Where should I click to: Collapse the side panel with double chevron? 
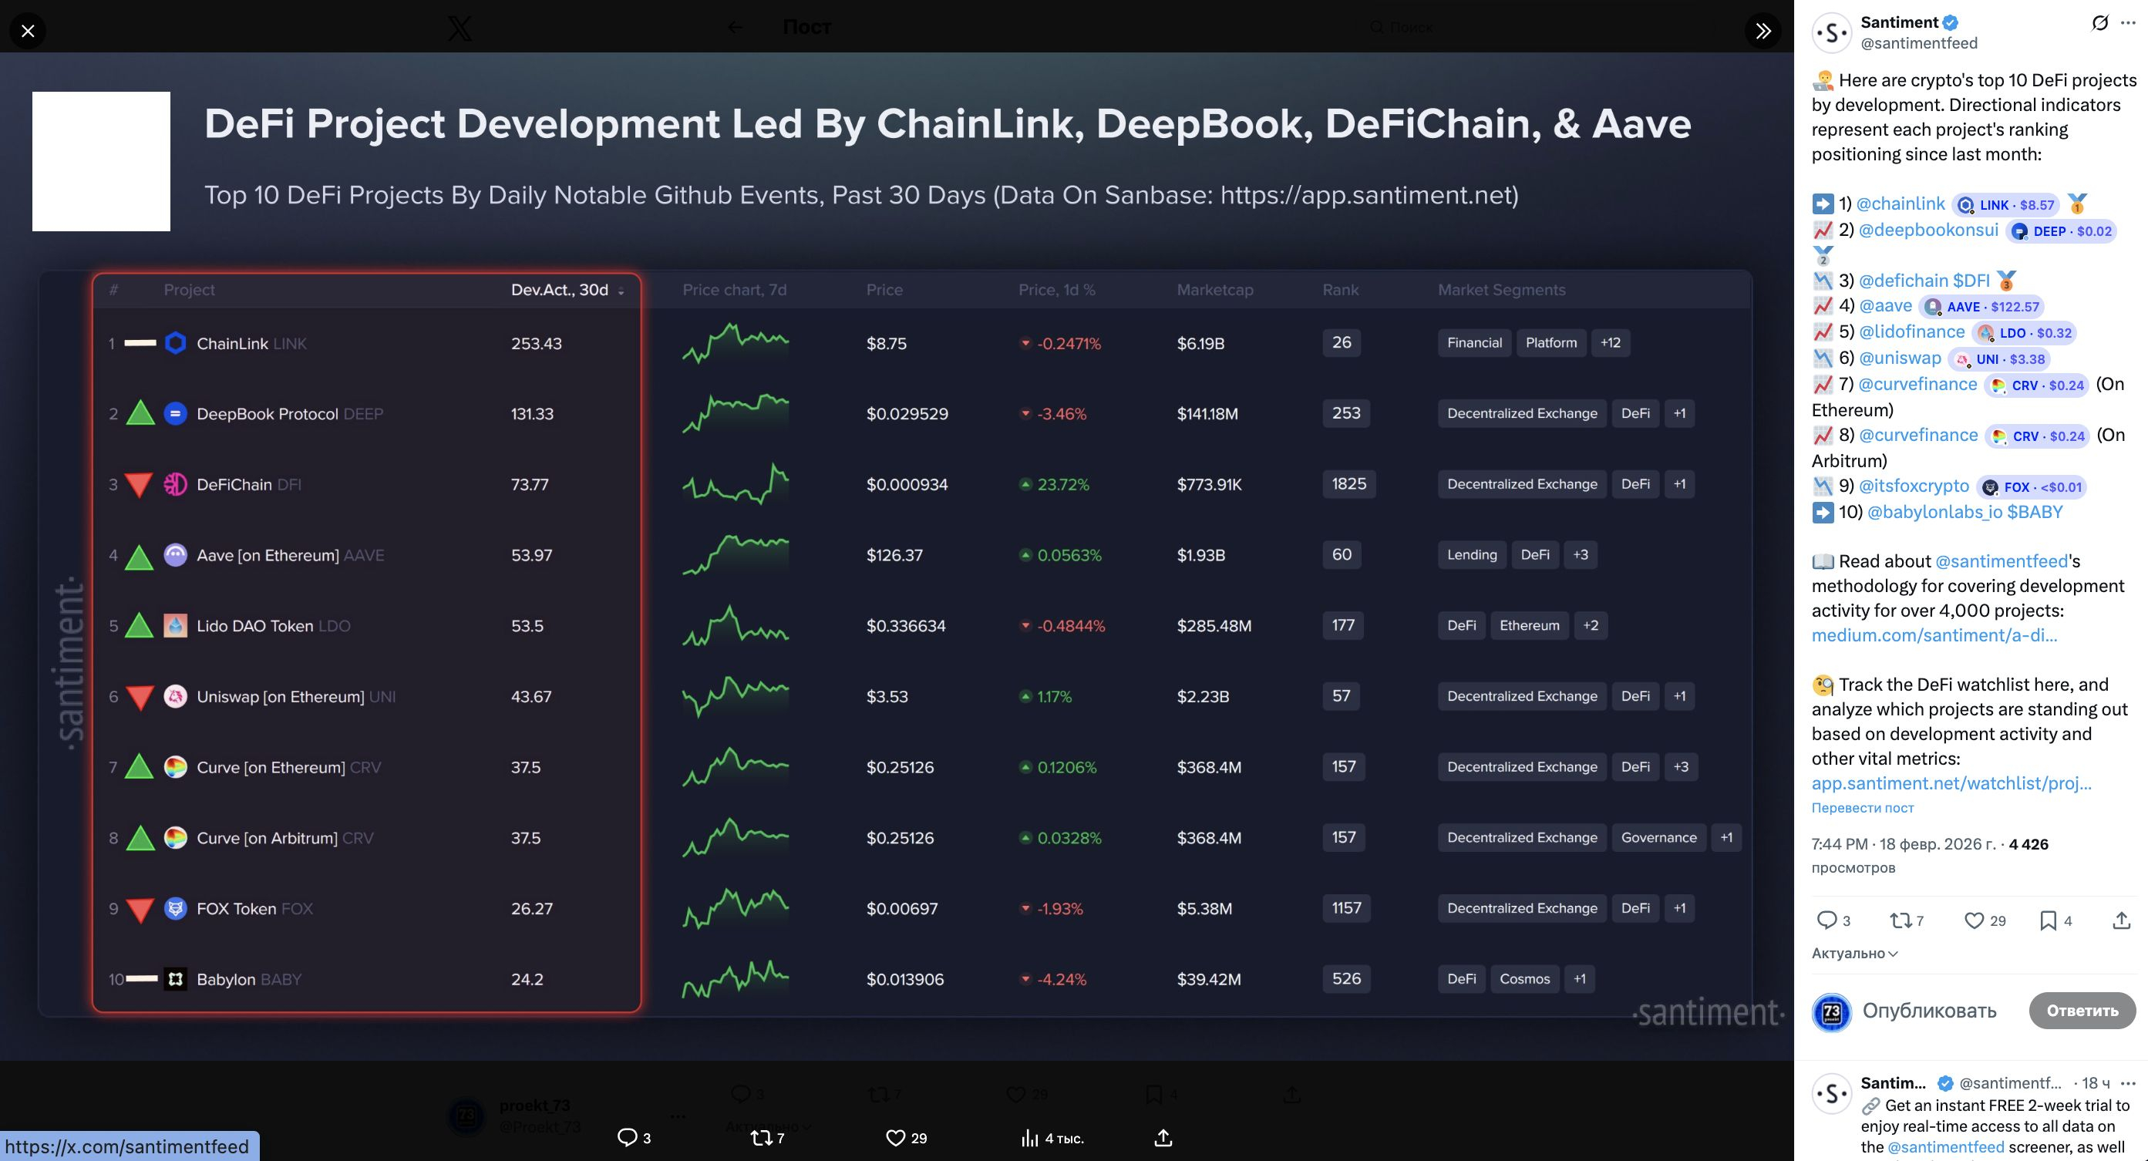1762,31
